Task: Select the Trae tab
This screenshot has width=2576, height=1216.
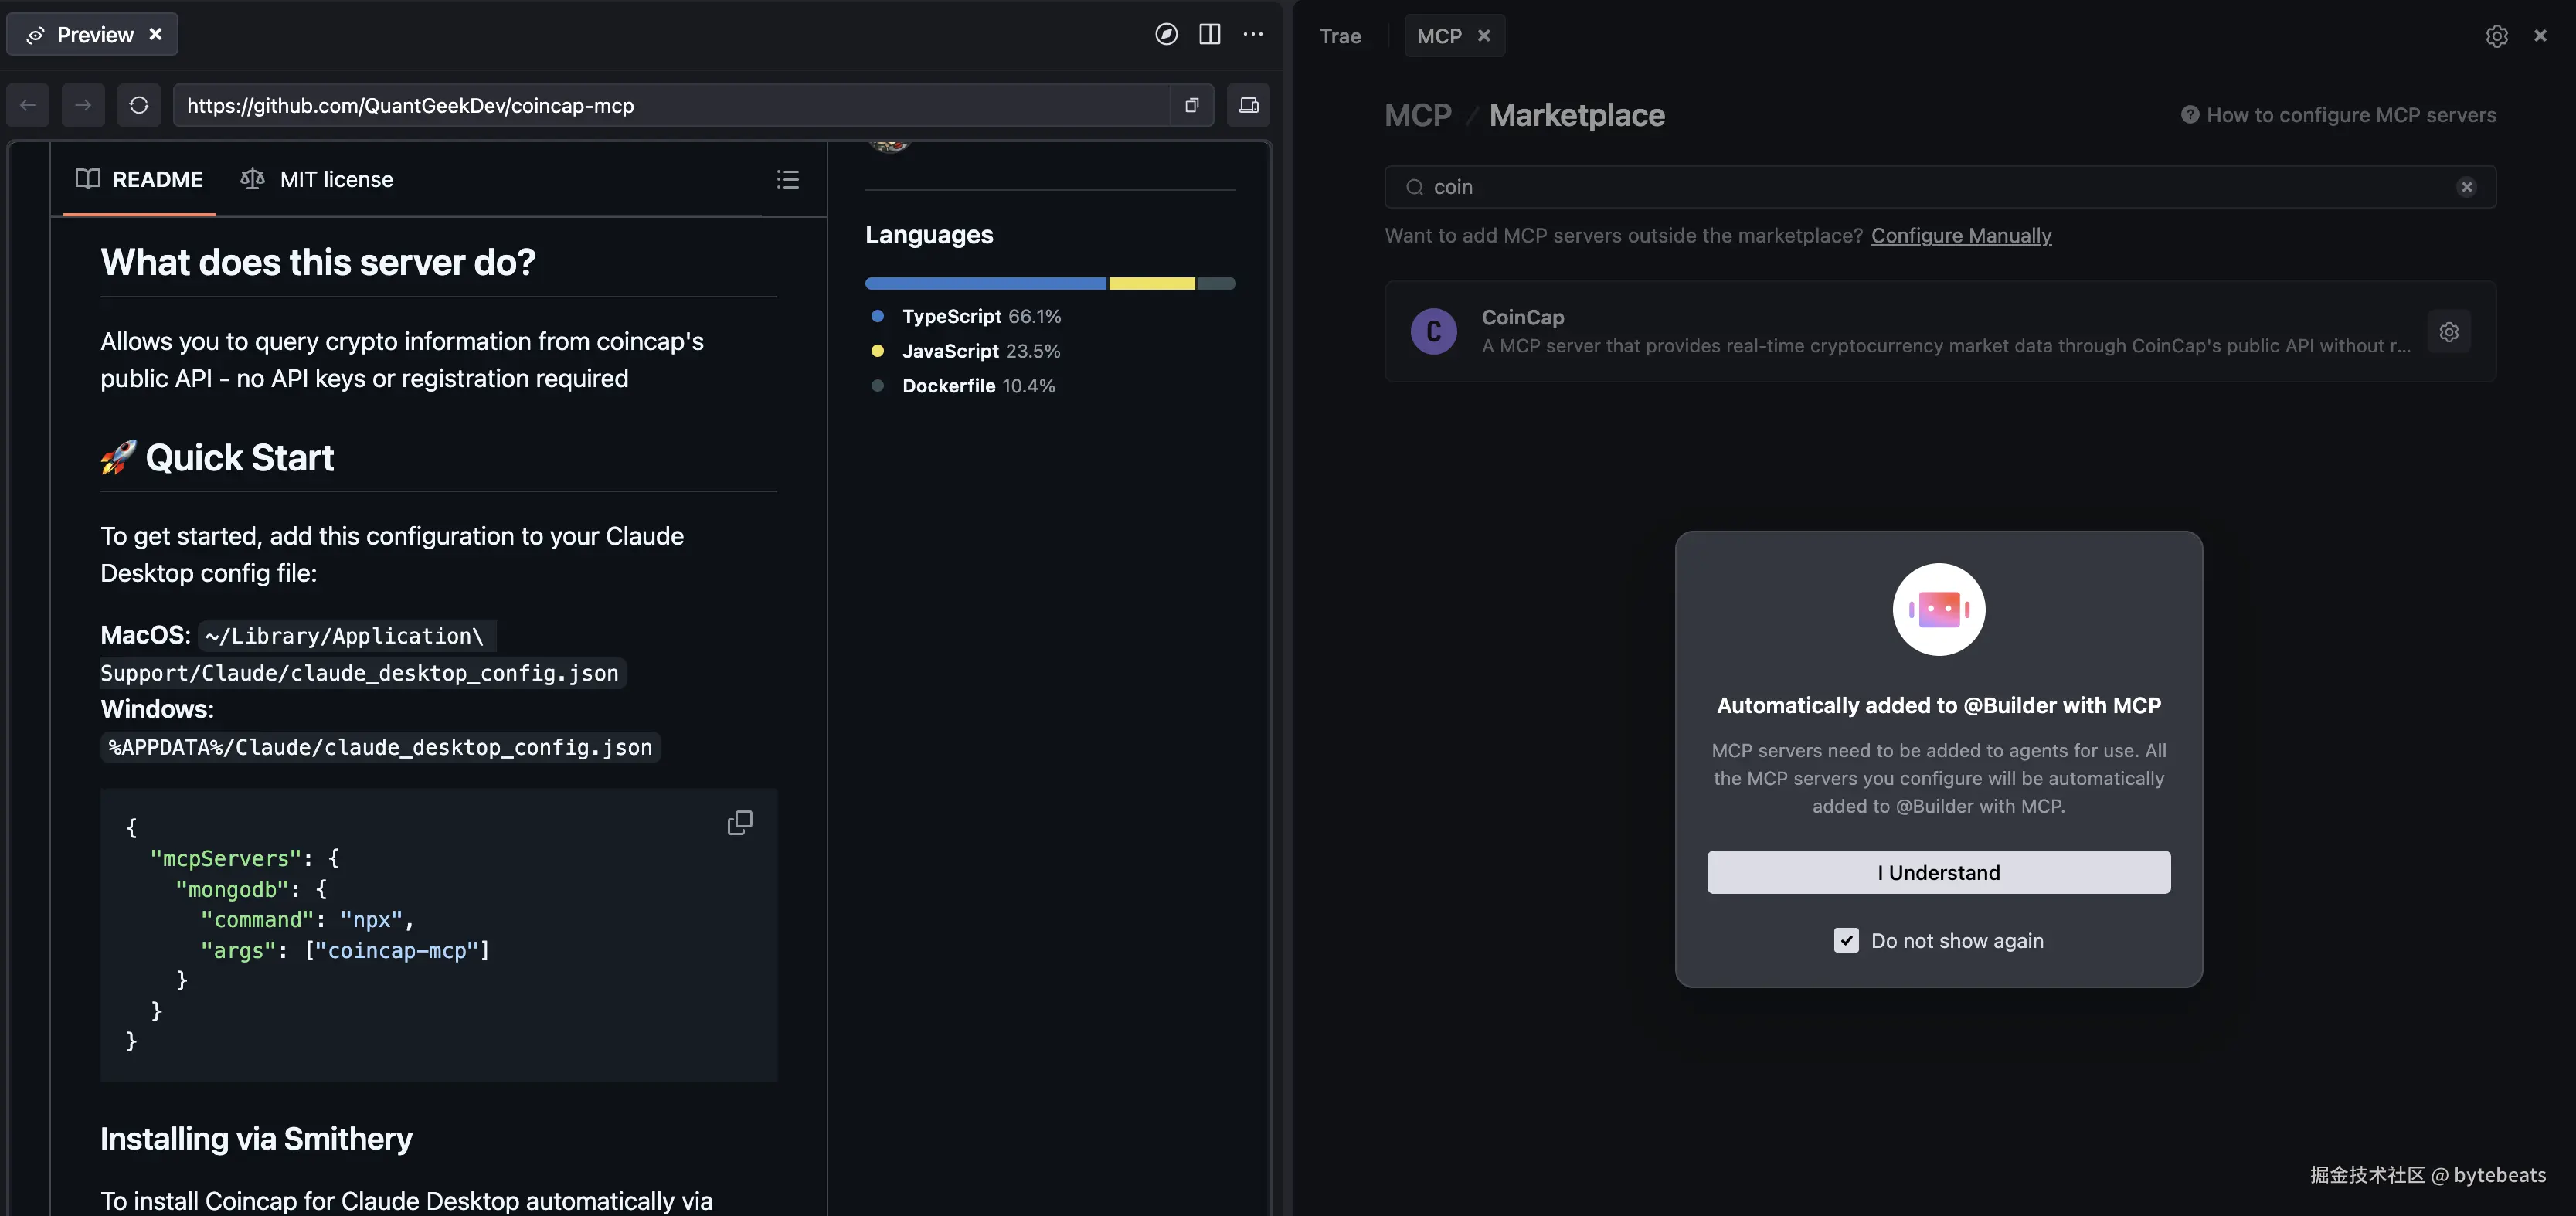Action: click(x=1340, y=36)
